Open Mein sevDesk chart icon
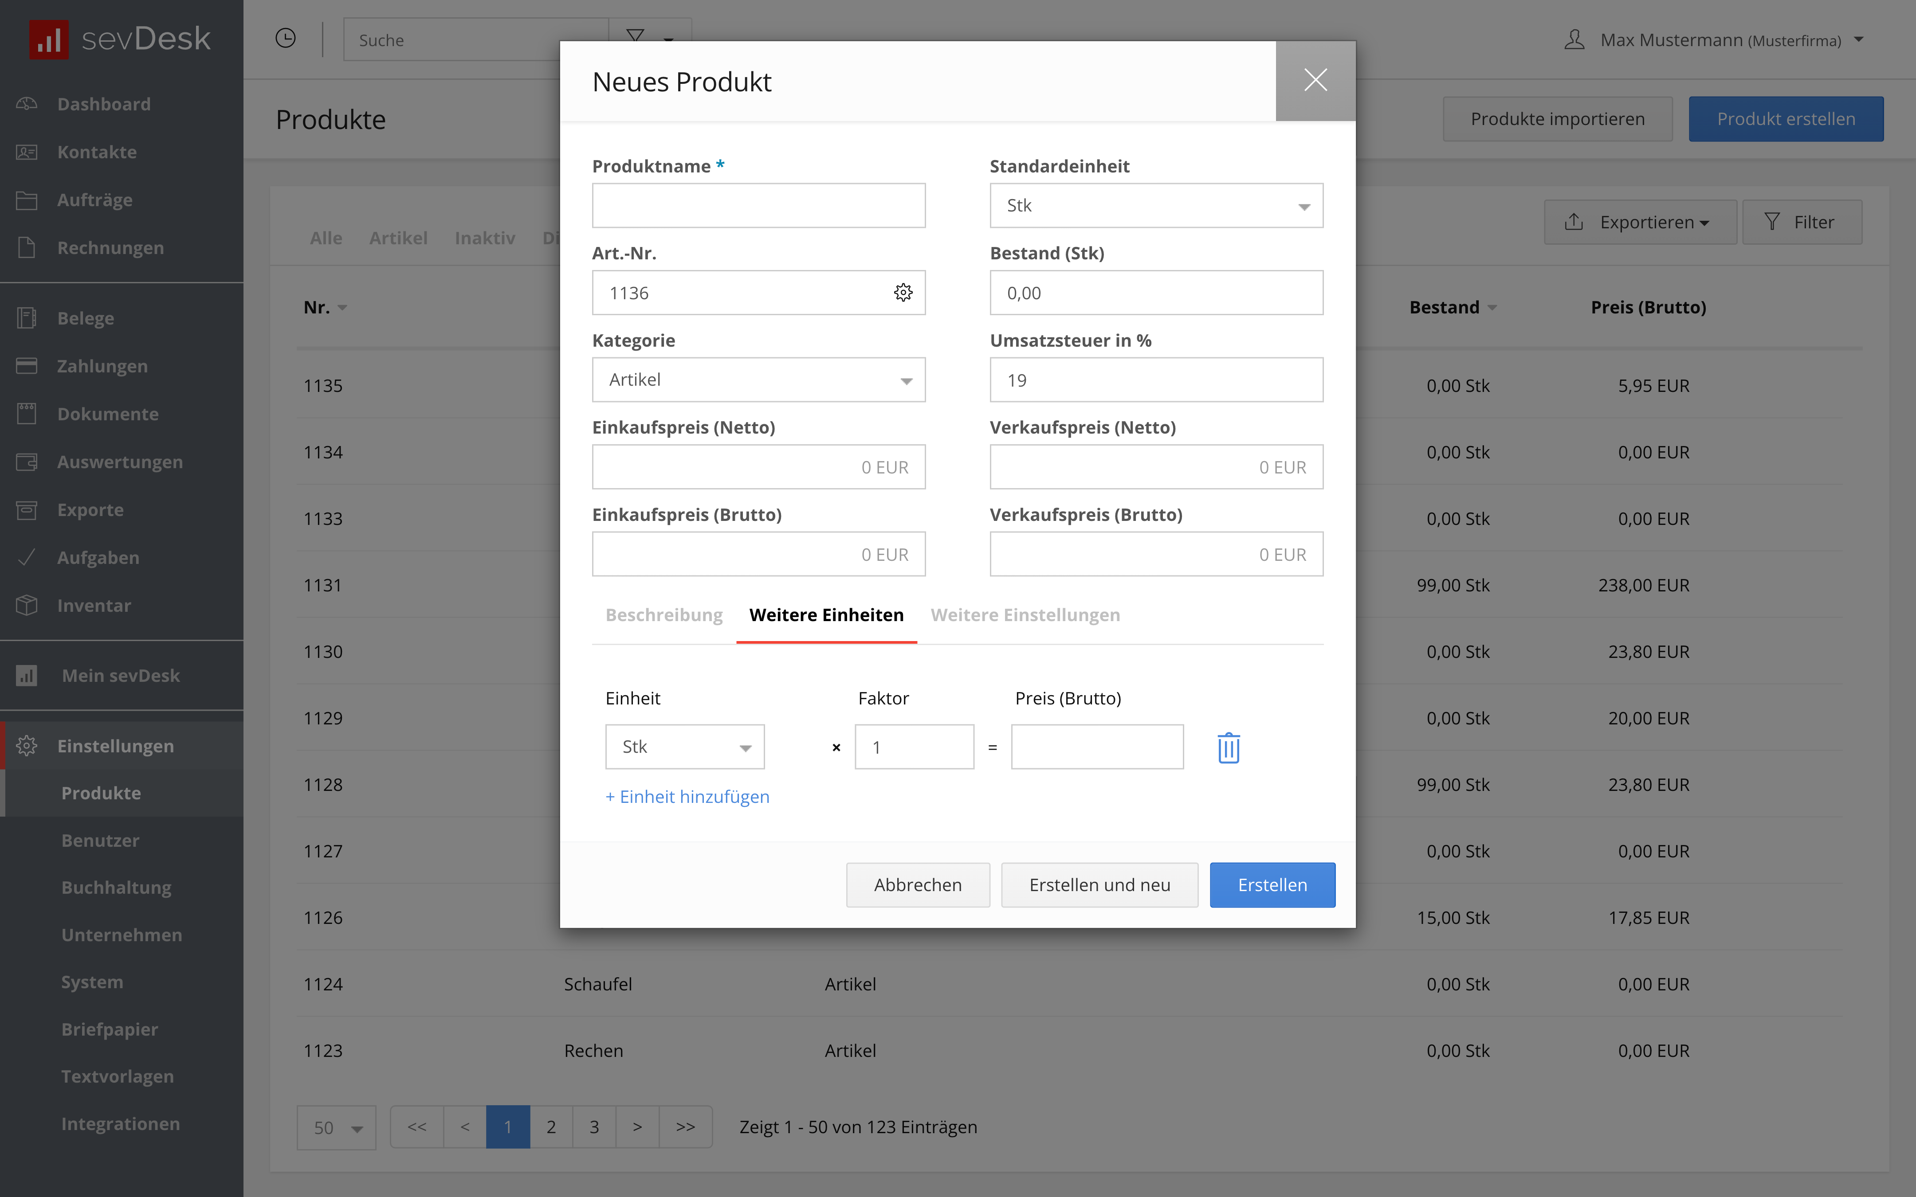The width and height of the screenshot is (1916, 1197). pyautogui.click(x=27, y=675)
